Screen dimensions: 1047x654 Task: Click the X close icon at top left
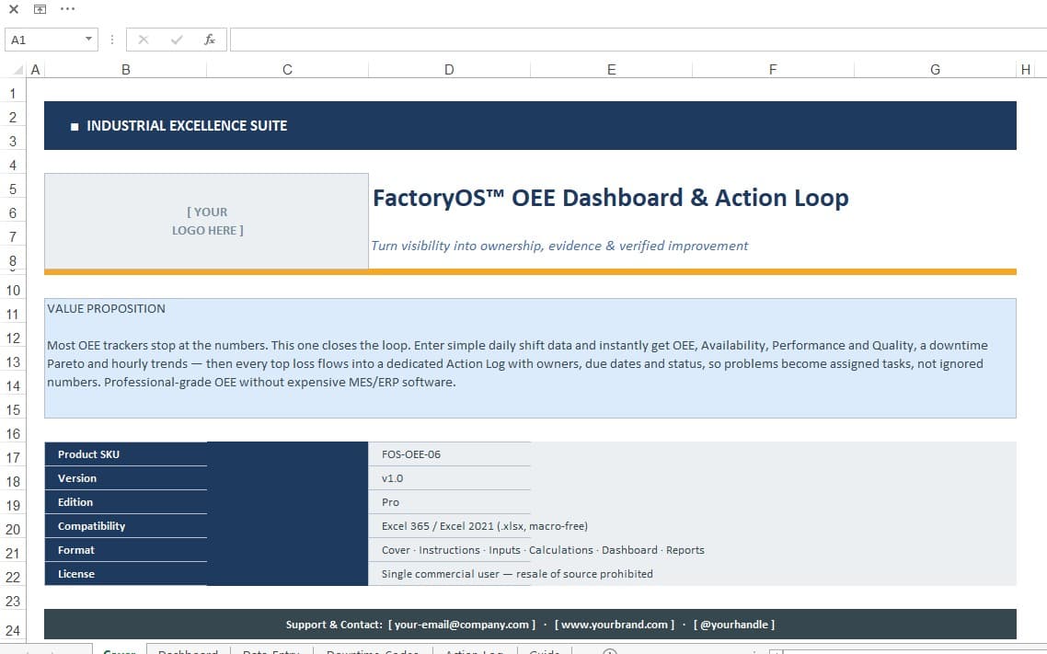click(14, 9)
